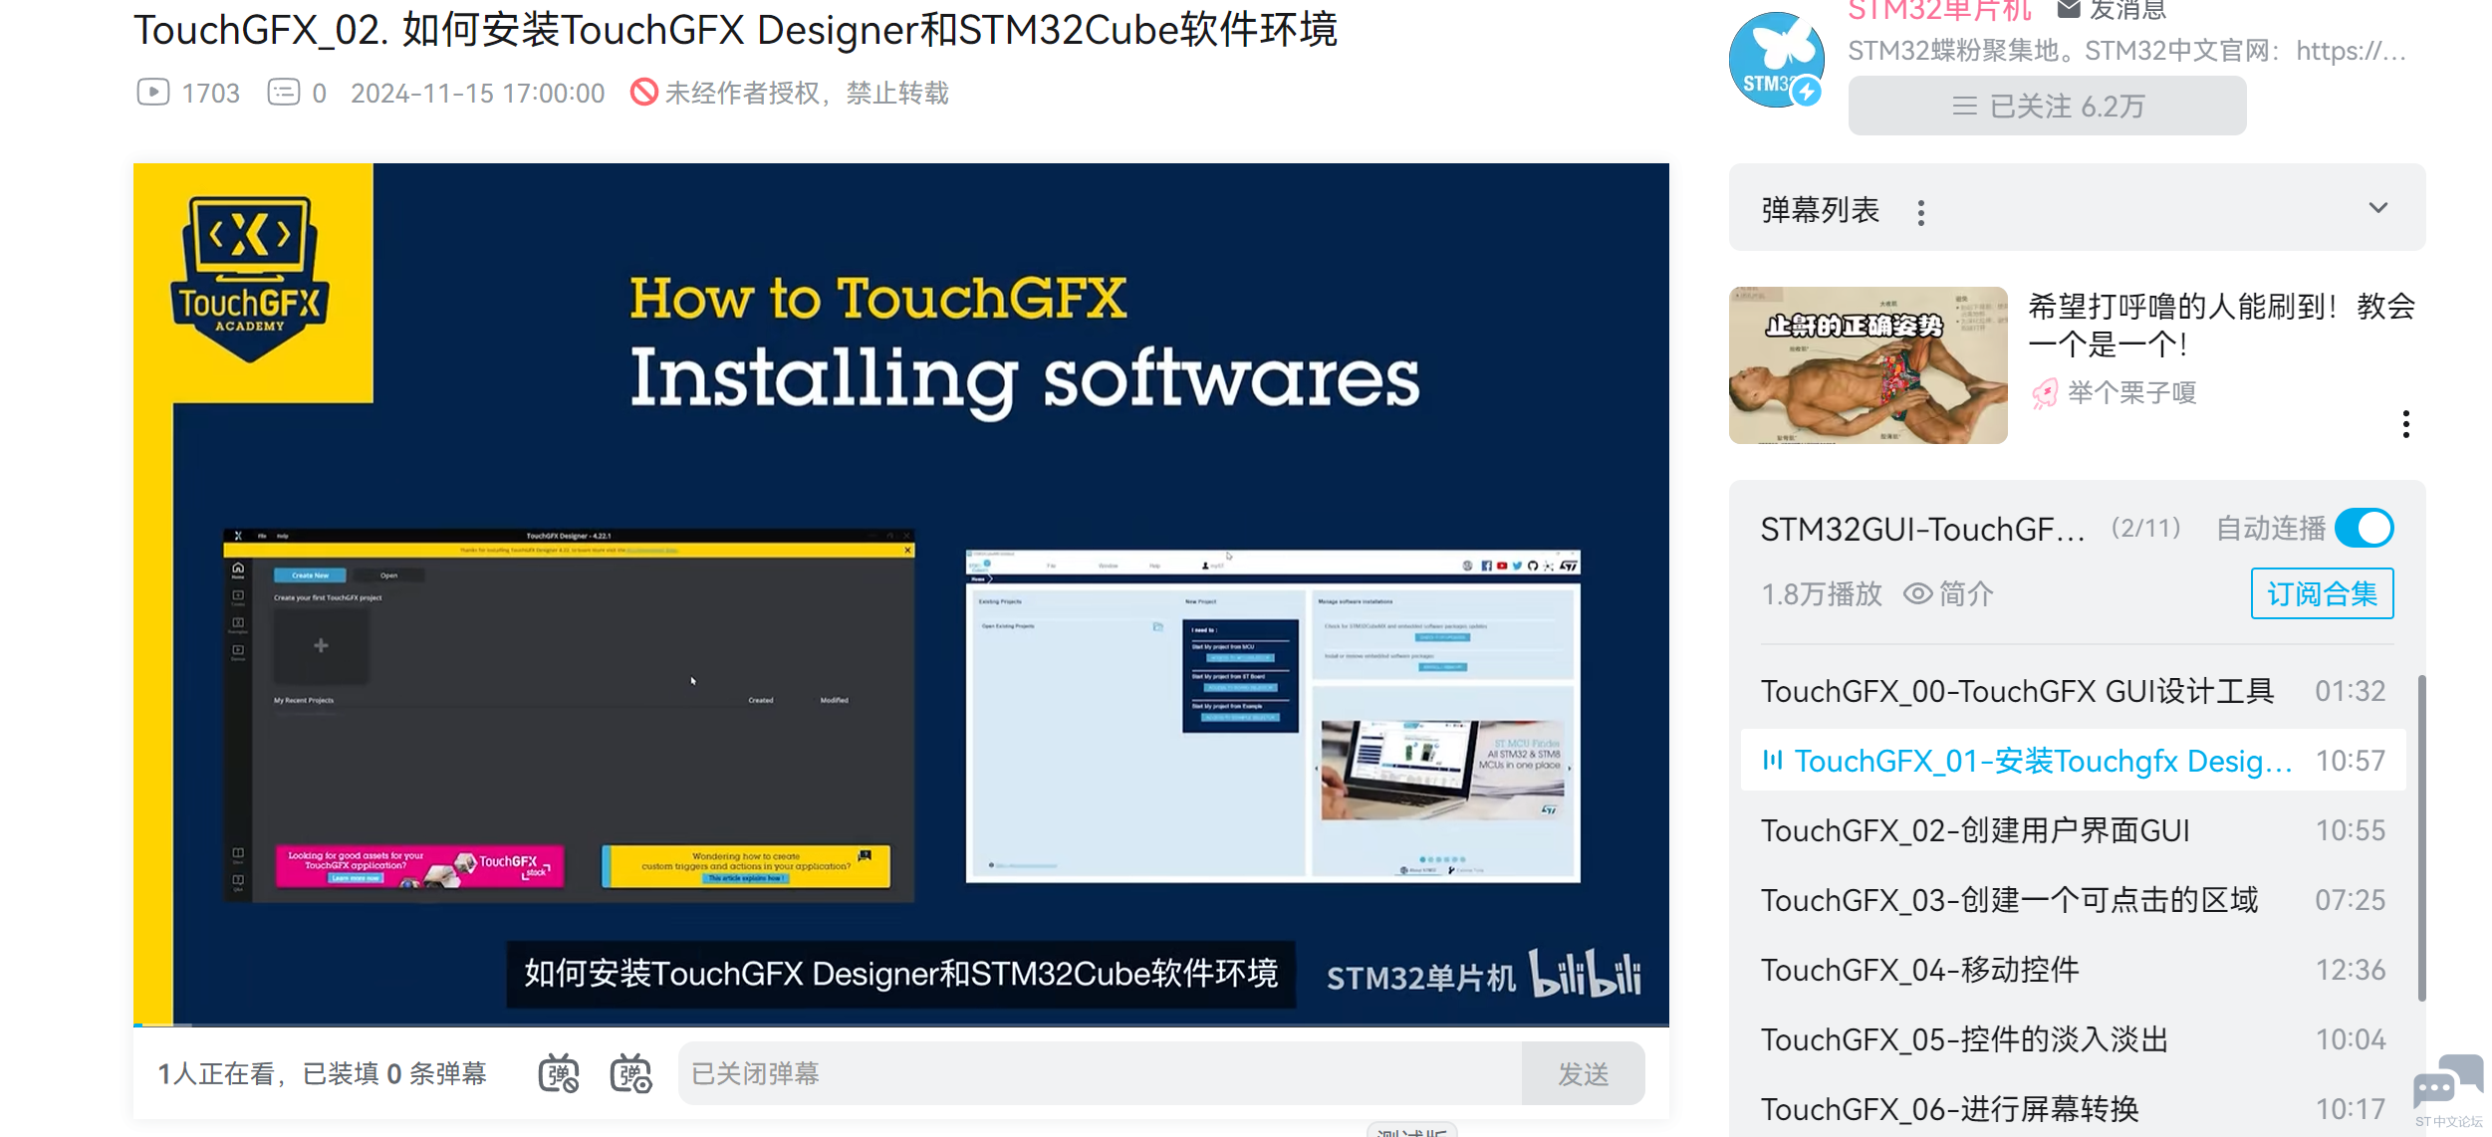Open danmaku list three-dot options
Screen dimensions: 2492x1137
click(x=1921, y=212)
